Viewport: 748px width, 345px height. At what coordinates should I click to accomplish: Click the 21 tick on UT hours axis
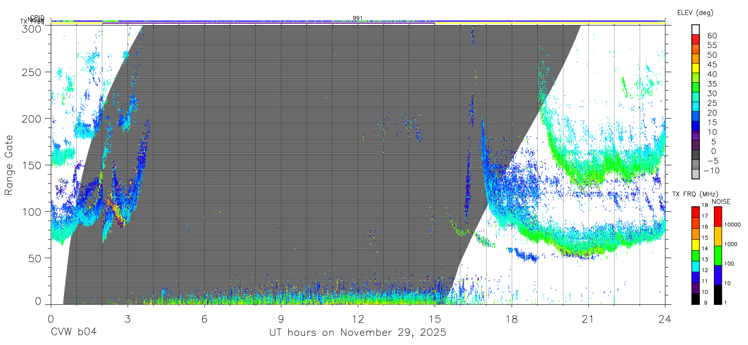tap(588, 318)
